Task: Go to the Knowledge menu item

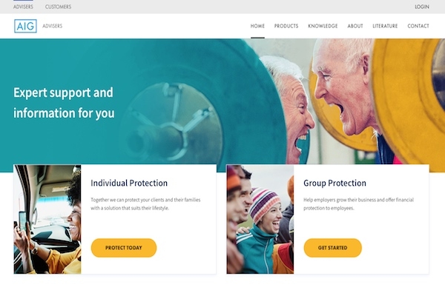Action: click(323, 26)
